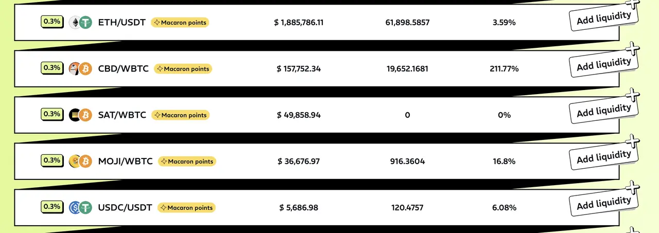Click Macaron points badge for ETH/USDT
The height and width of the screenshot is (233, 659).
180,23
